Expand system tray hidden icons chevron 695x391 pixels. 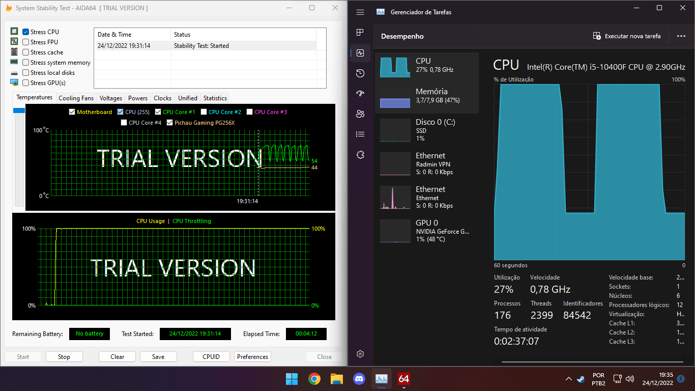[x=568, y=379]
